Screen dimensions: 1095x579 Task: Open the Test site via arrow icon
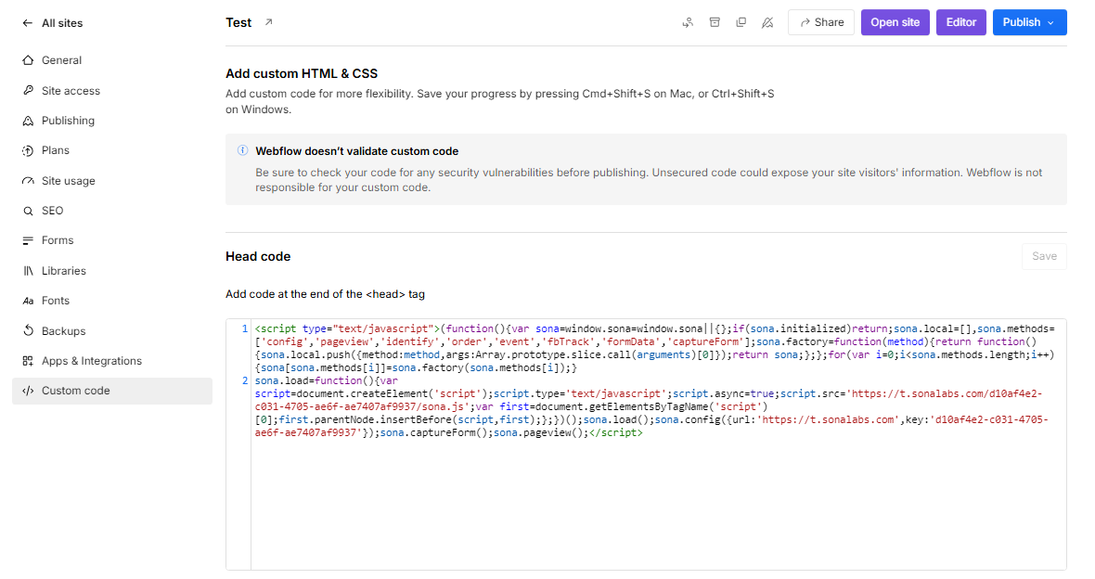pos(269,22)
